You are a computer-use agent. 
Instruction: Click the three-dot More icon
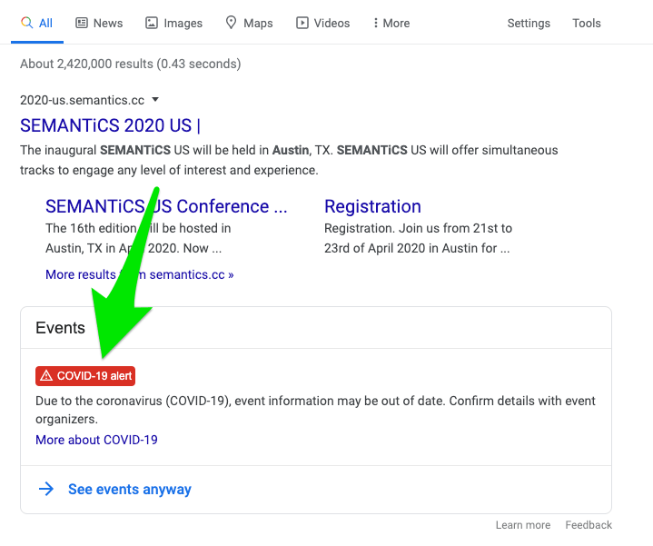376,23
